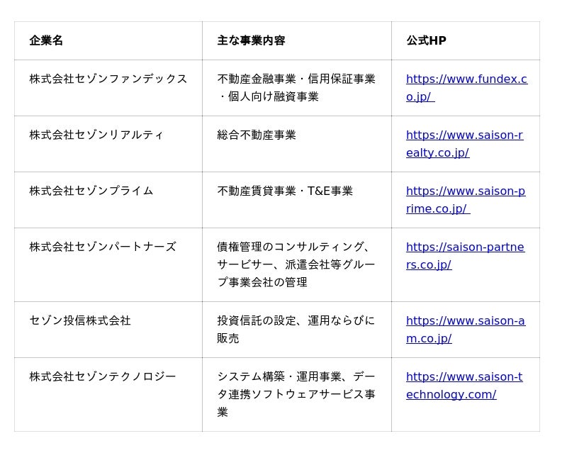Visit the saison-prime.co.jp homepage link
The width and height of the screenshot is (567, 453).
pos(466,200)
